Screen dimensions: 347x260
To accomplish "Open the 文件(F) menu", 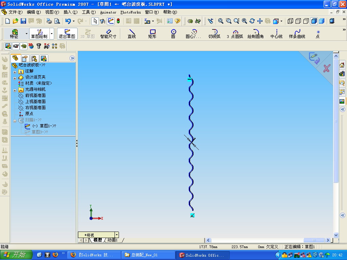I will click(x=16, y=12).
